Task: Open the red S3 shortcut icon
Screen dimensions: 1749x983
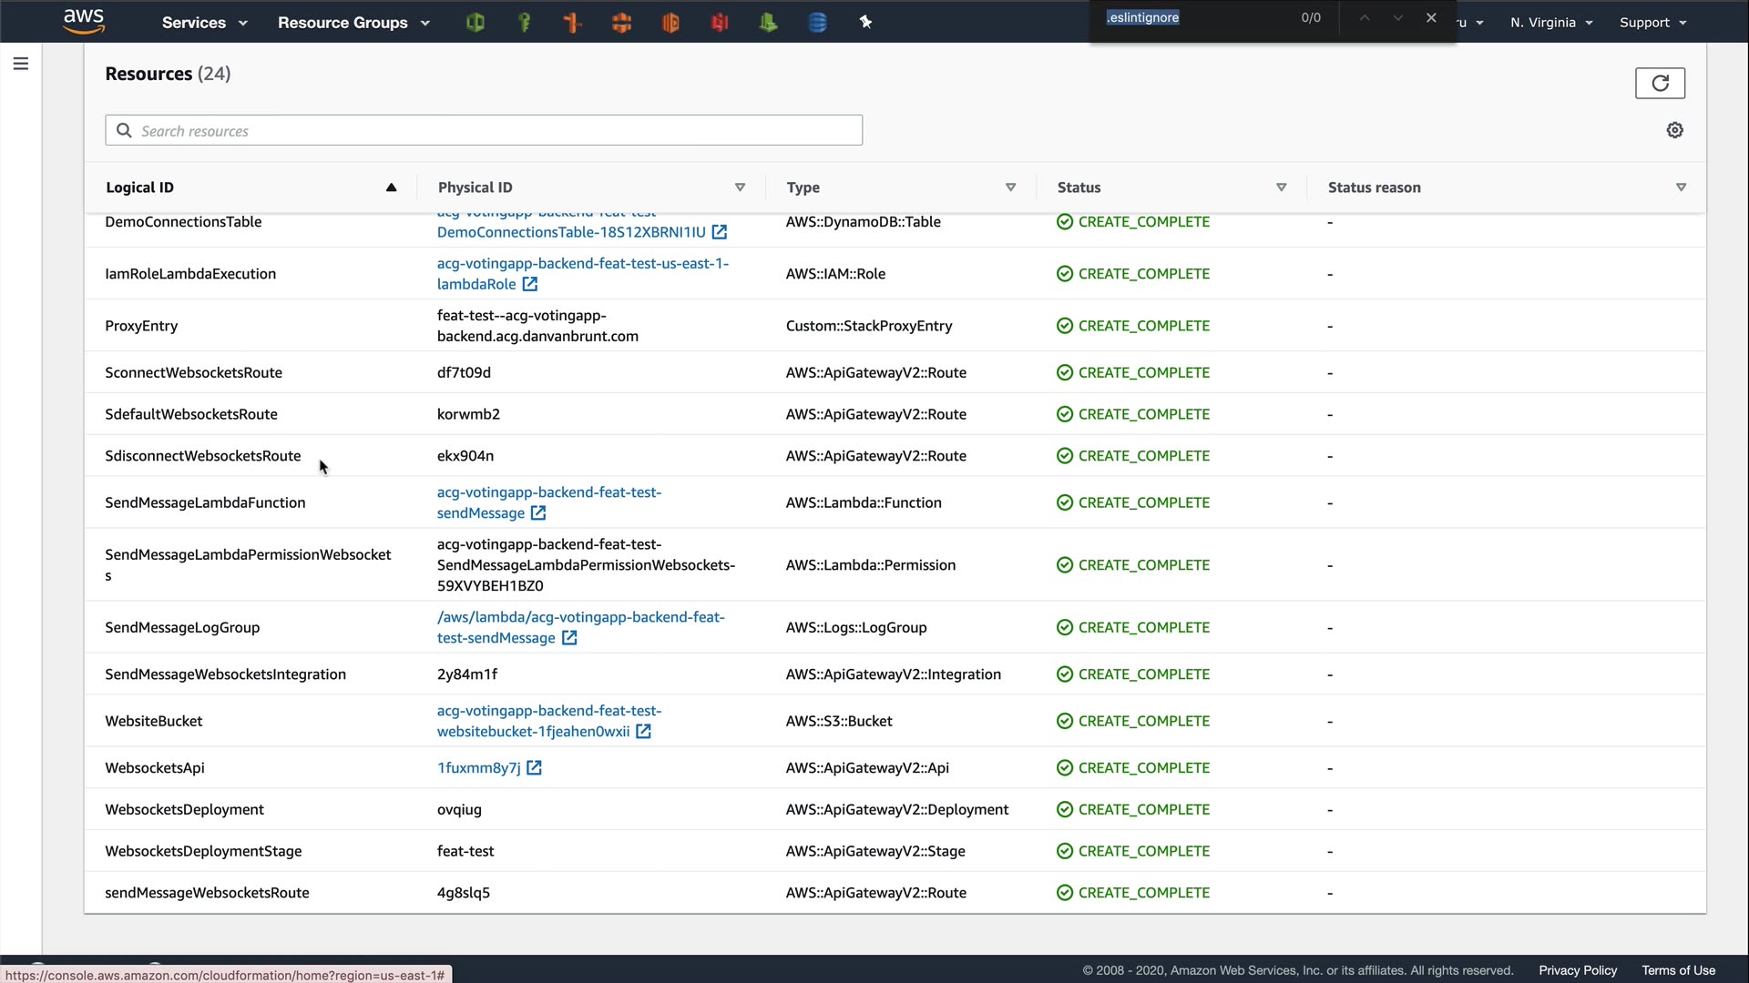Action: pos(720,23)
